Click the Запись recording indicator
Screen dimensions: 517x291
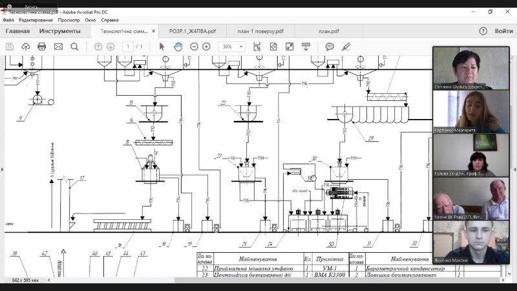pyautogui.click(x=29, y=6)
